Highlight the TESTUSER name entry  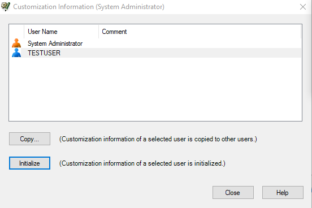(x=44, y=53)
